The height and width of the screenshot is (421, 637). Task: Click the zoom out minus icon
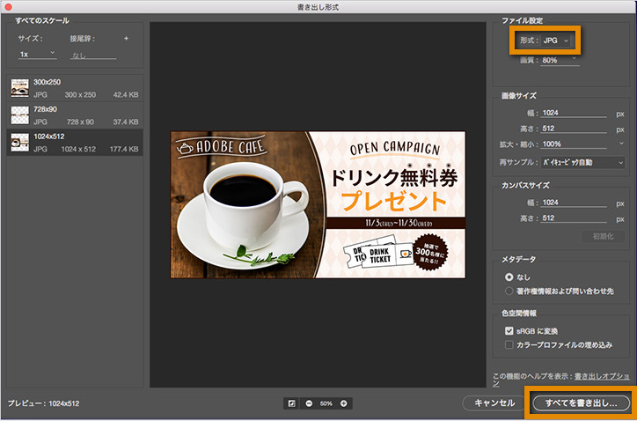pos(309,403)
